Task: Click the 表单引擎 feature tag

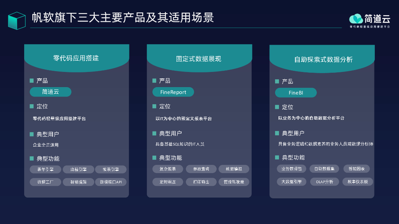Action: 45,170
